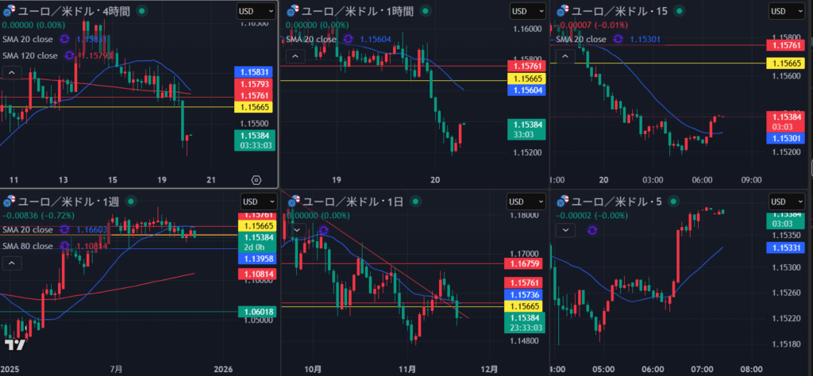
Task: Click the purple SMA 120 indicator icon on the 4-hour chart
Action: pos(69,56)
